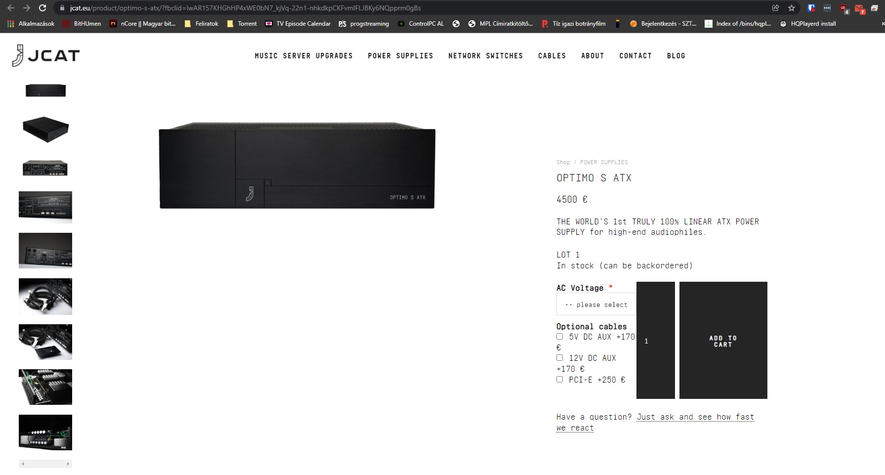Reload the page with browser refresh icon

[x=42, y=8]
